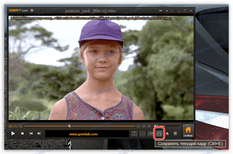Screen dimensions: 233x154
Task: Adjust the volume slider
Action: [x=170, y=126]
